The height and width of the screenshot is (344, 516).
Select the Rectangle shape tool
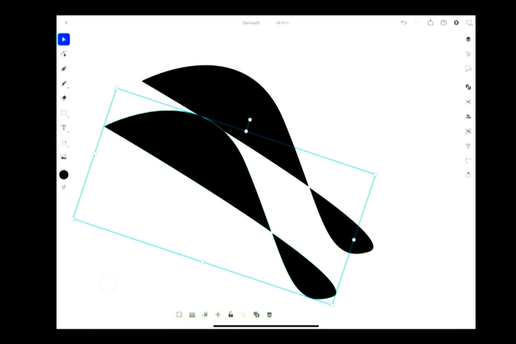coord(64,113)
